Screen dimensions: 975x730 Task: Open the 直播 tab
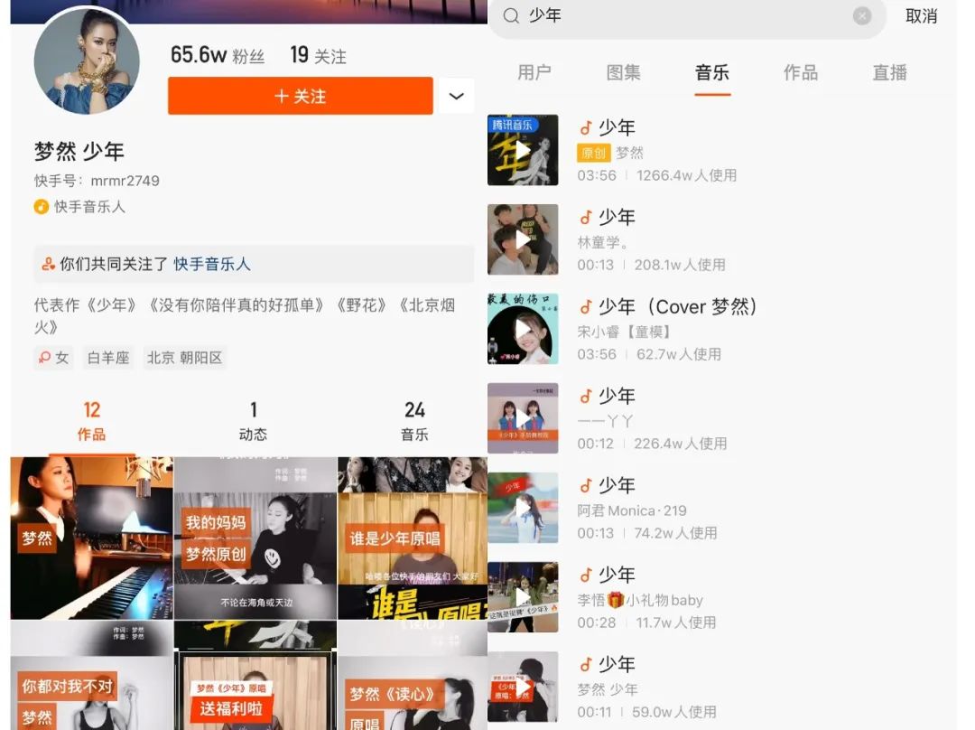(x=890, y=73)
